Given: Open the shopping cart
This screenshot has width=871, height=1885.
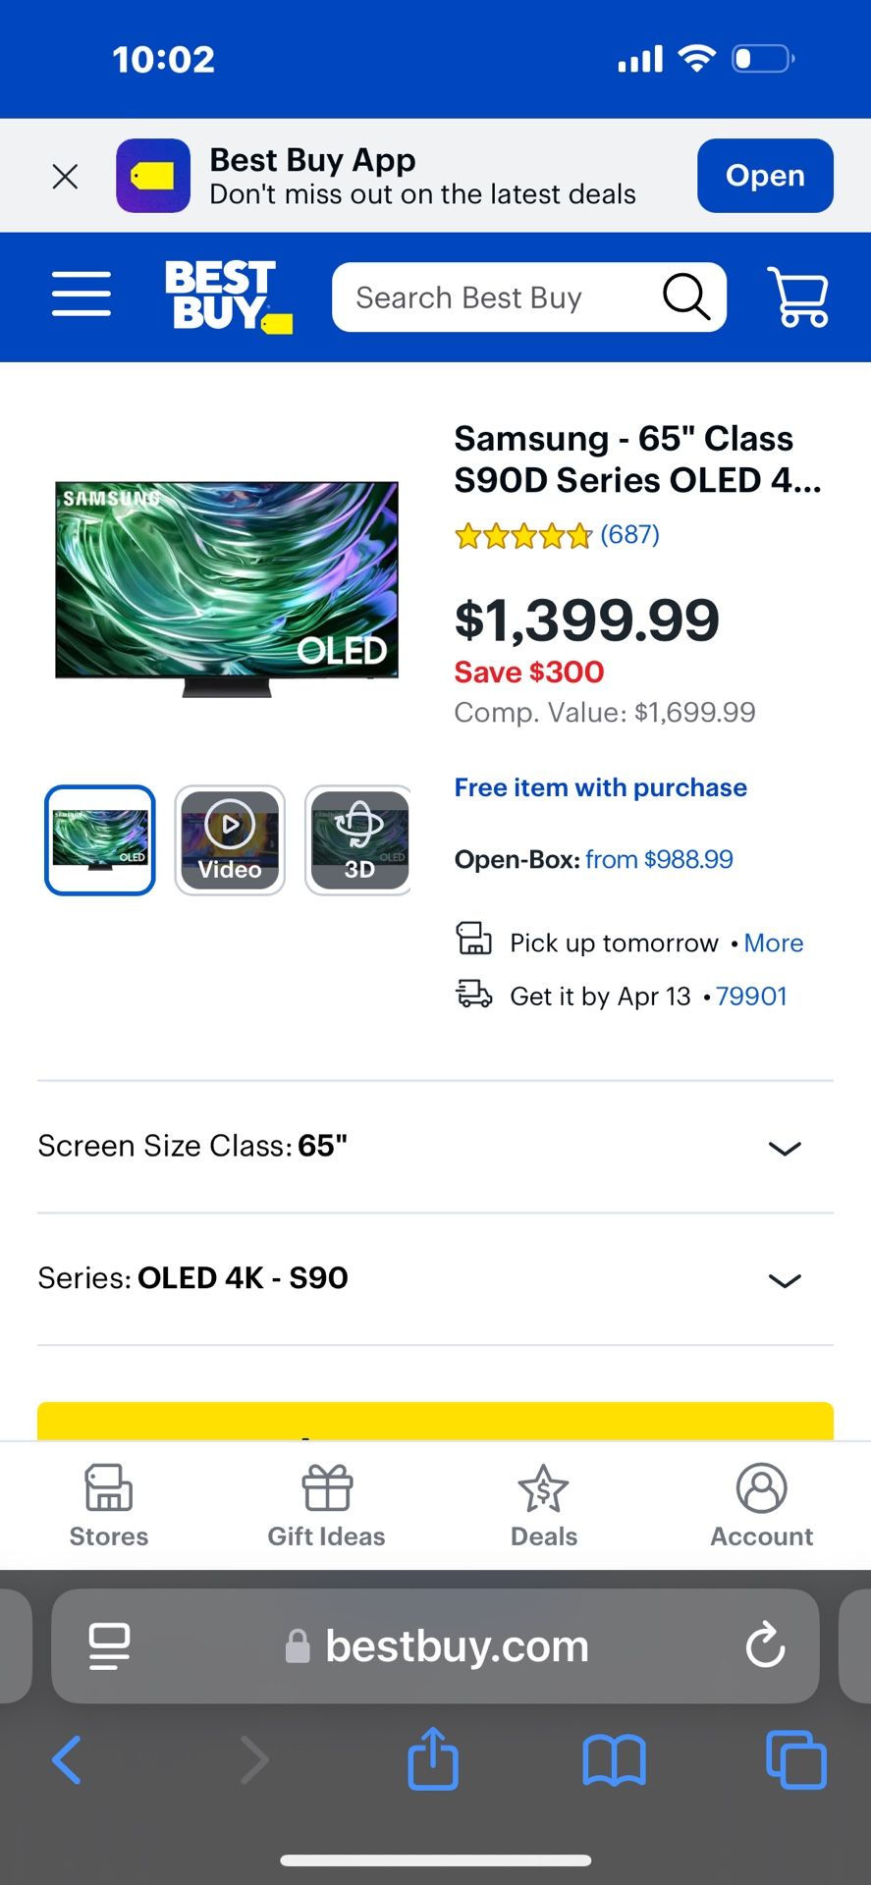Looking at the screenshot, I should [801, 296].
